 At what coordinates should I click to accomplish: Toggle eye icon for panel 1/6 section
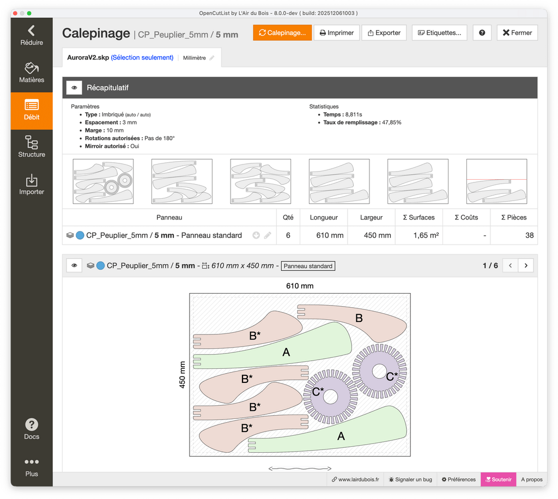(74, 266)
